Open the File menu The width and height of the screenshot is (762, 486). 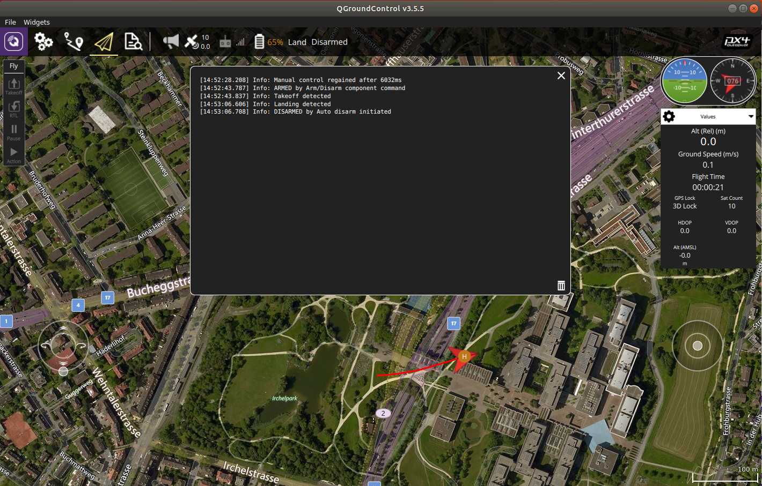[x=10, y=22]
